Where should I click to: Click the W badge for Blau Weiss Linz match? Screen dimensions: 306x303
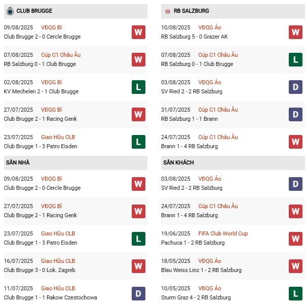click(296, 266)
